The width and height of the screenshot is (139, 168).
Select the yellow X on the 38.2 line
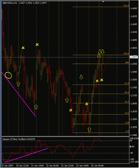87,104
